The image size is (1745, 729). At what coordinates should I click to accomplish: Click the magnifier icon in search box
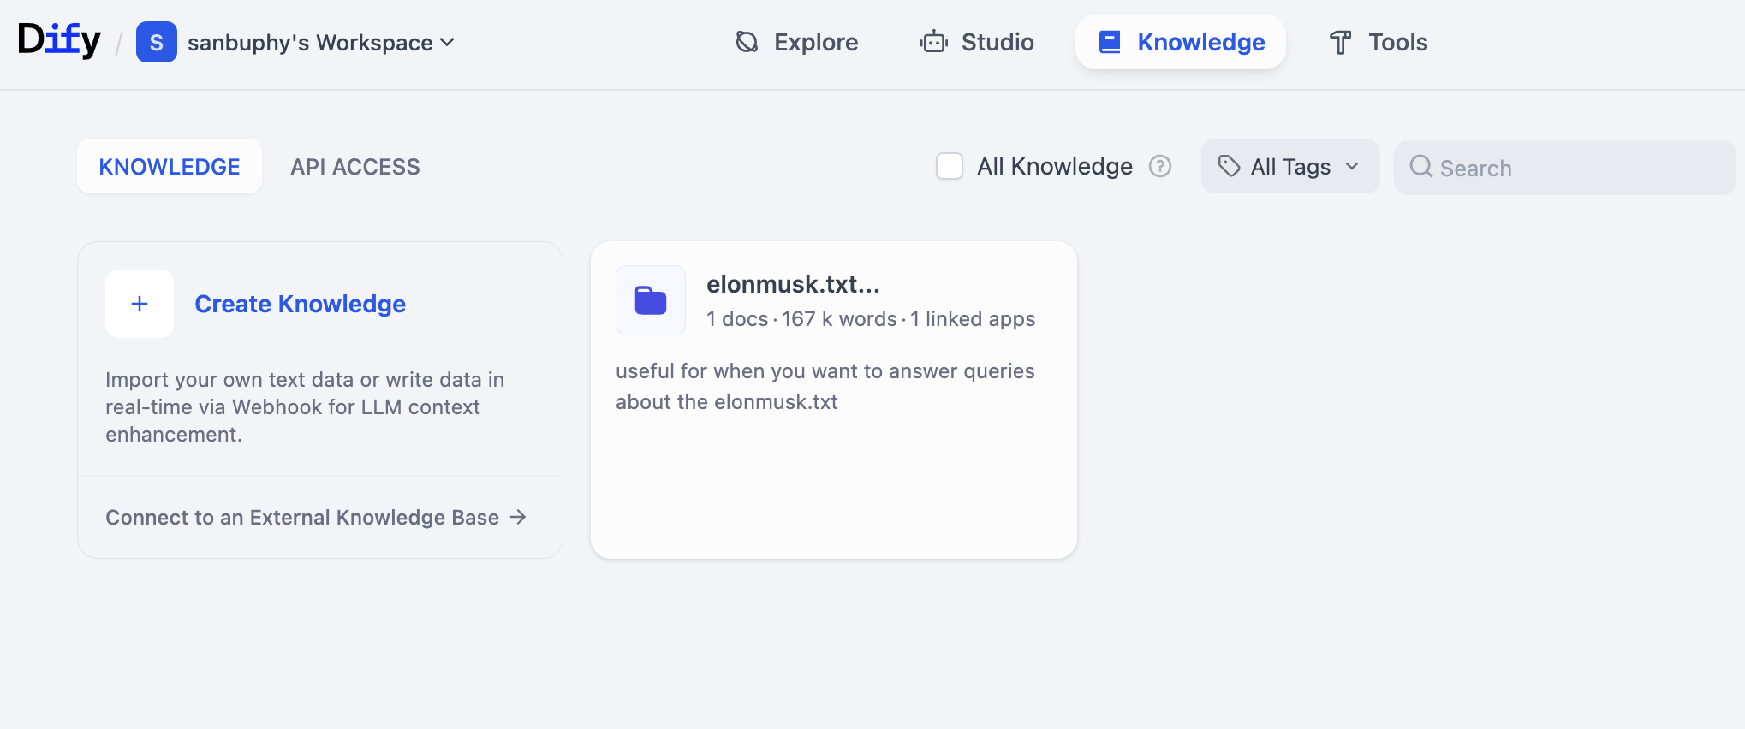pos(1420,167)
